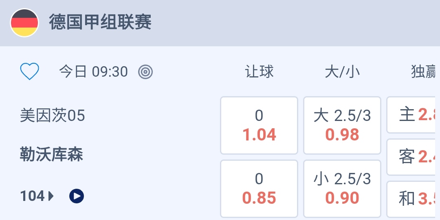
Task: Expand markets with triangle arrow beside 104
Action: point(51,196)
